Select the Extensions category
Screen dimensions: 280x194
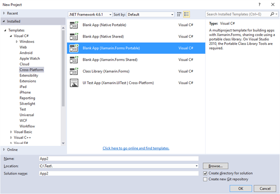pyautogui.click(x=28, y=81)
